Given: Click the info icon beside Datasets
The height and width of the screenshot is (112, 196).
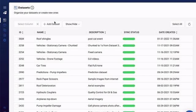Looking at the screenshot, I should coord(32,8).
